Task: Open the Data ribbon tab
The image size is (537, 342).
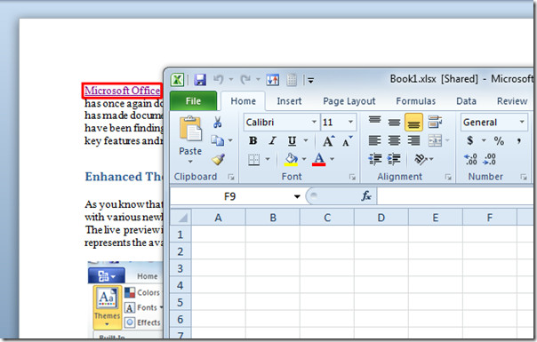Action: (466, 101)
